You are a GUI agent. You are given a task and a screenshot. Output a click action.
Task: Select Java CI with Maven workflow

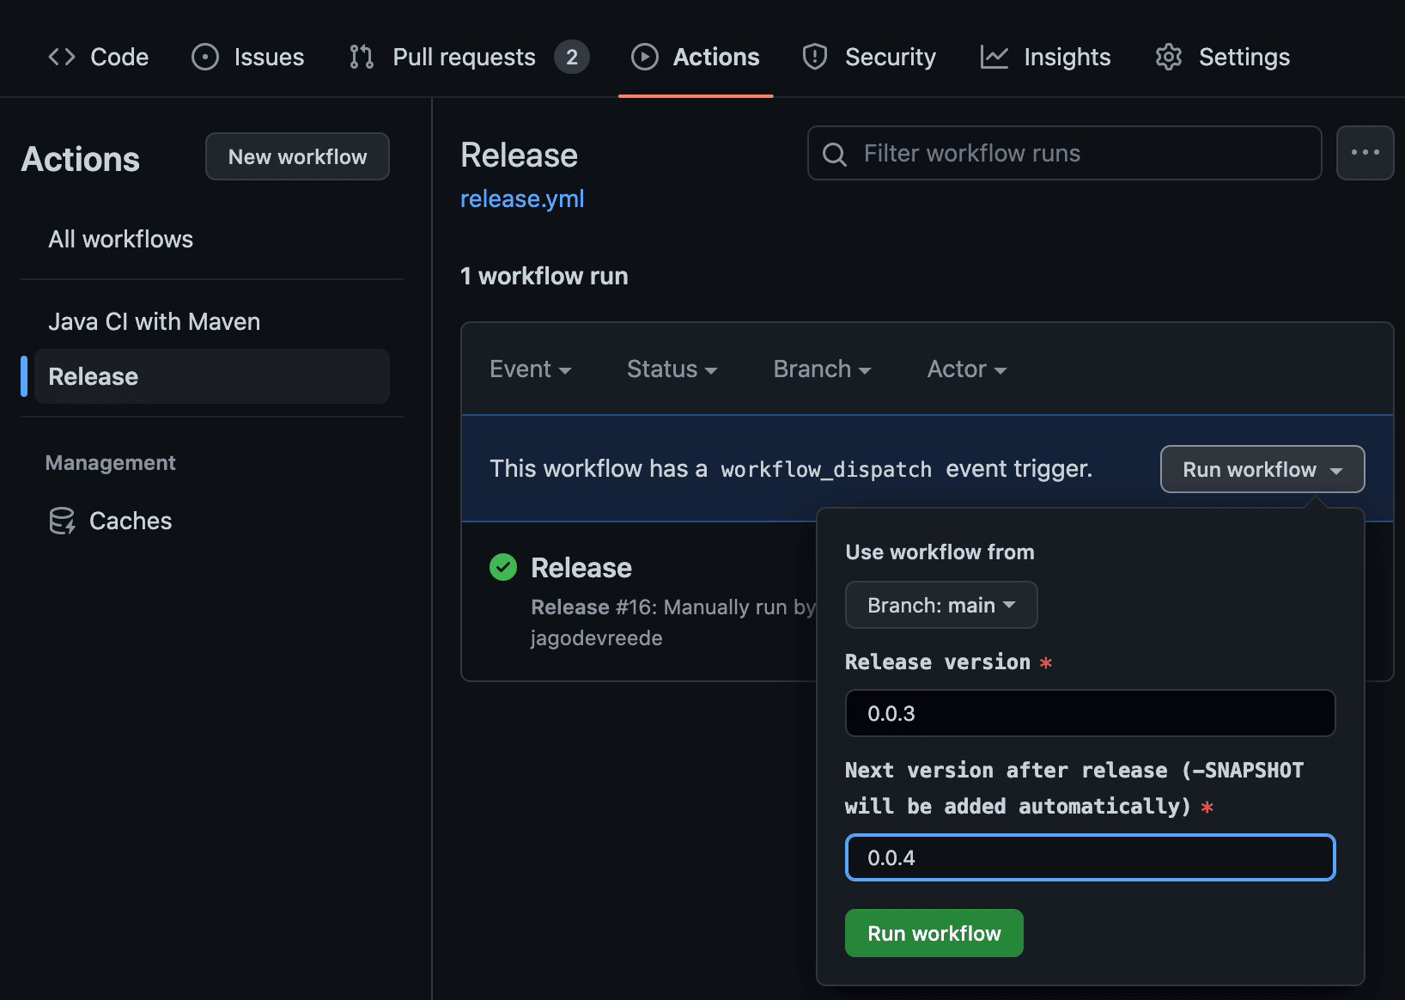point(154,321)
